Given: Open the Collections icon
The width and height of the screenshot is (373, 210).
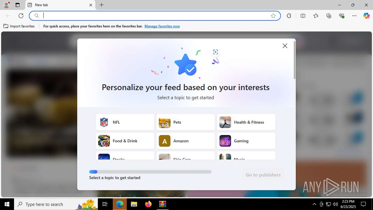Looking at the screenshot, I should (329, 16).
